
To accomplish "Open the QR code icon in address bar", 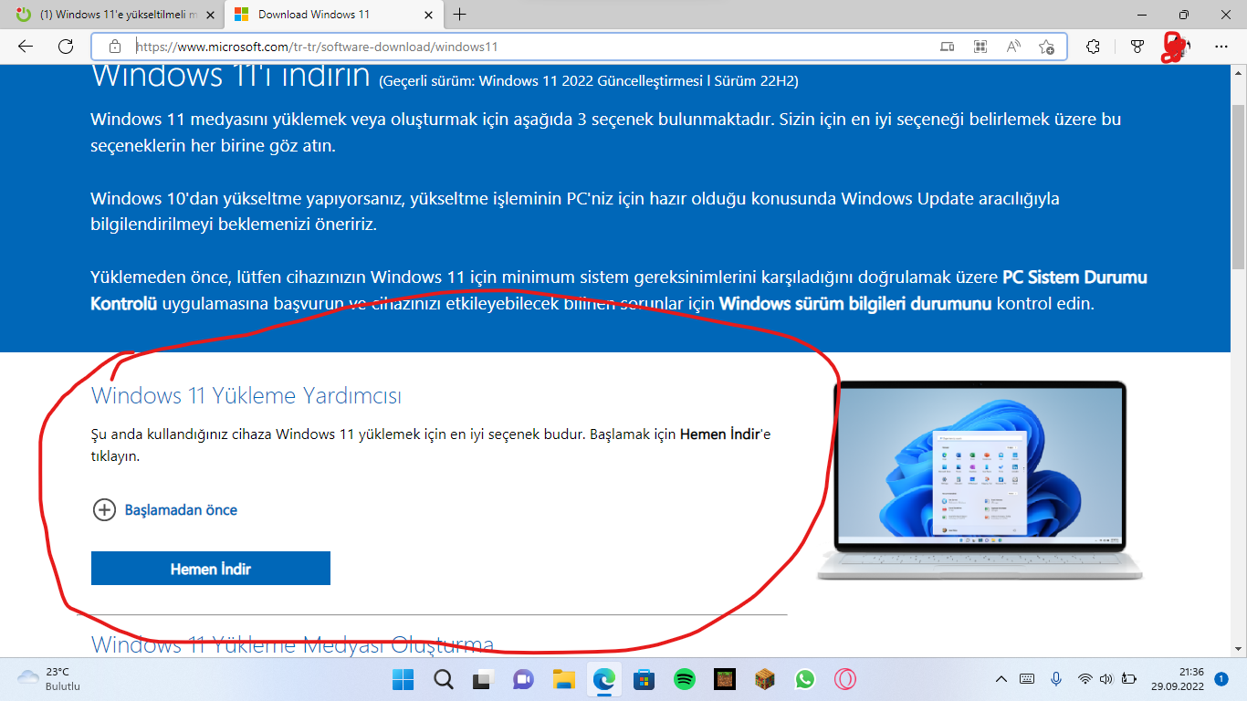I will (980, 47).
